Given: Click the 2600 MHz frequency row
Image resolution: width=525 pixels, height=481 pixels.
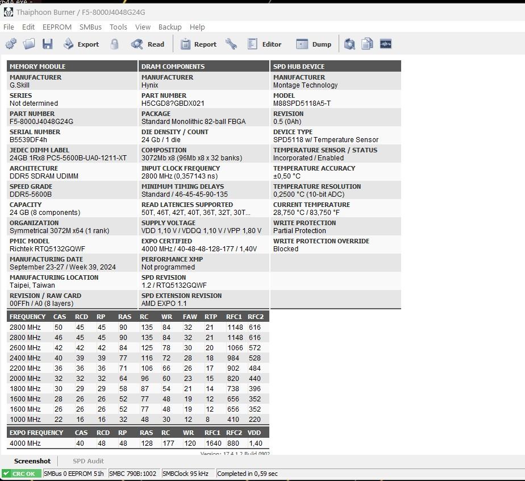Looking at the screenshot, I should [x=137, y=348].
